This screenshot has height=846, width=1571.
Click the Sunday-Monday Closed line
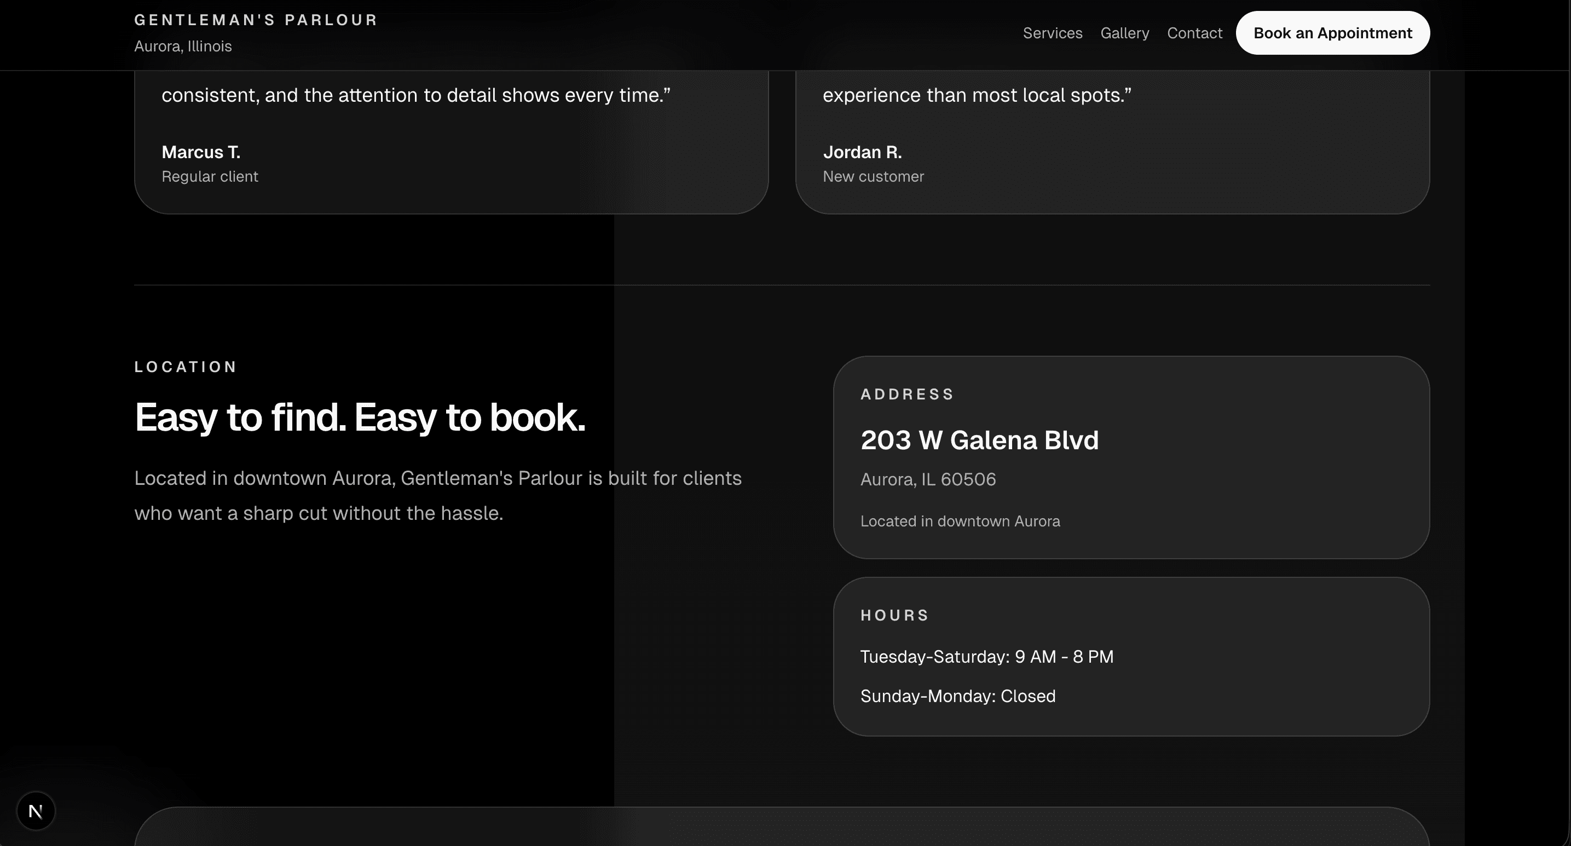click(x=957, y=696)
